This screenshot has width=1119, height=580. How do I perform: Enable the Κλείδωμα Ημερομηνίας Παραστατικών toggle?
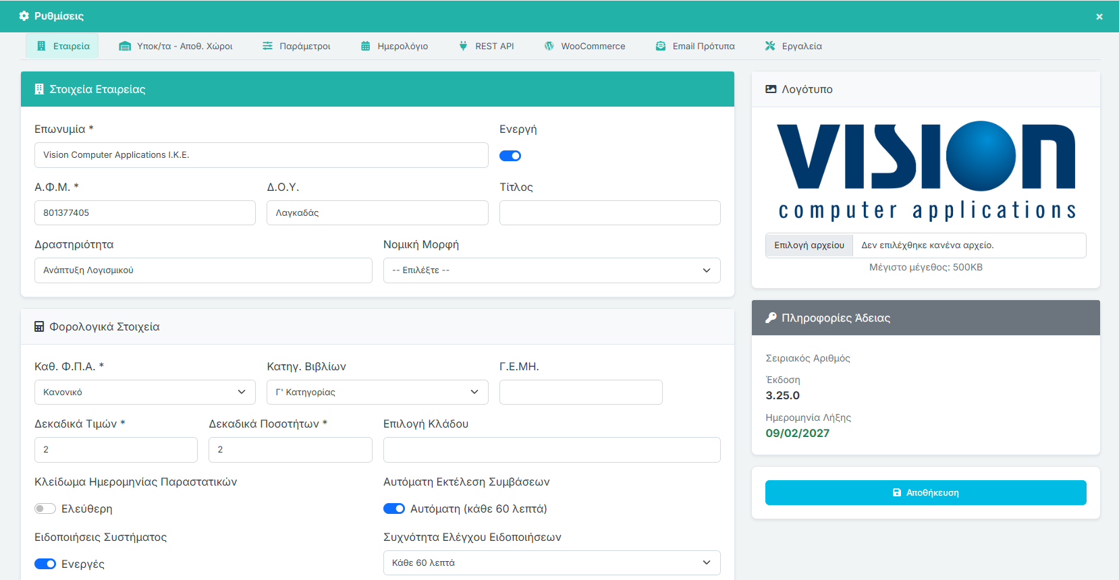pos(45,509)
